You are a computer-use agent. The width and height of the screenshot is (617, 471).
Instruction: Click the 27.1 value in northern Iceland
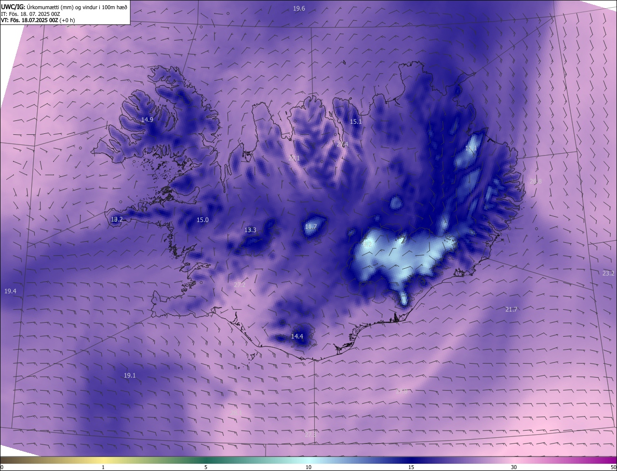coord(294,158)
